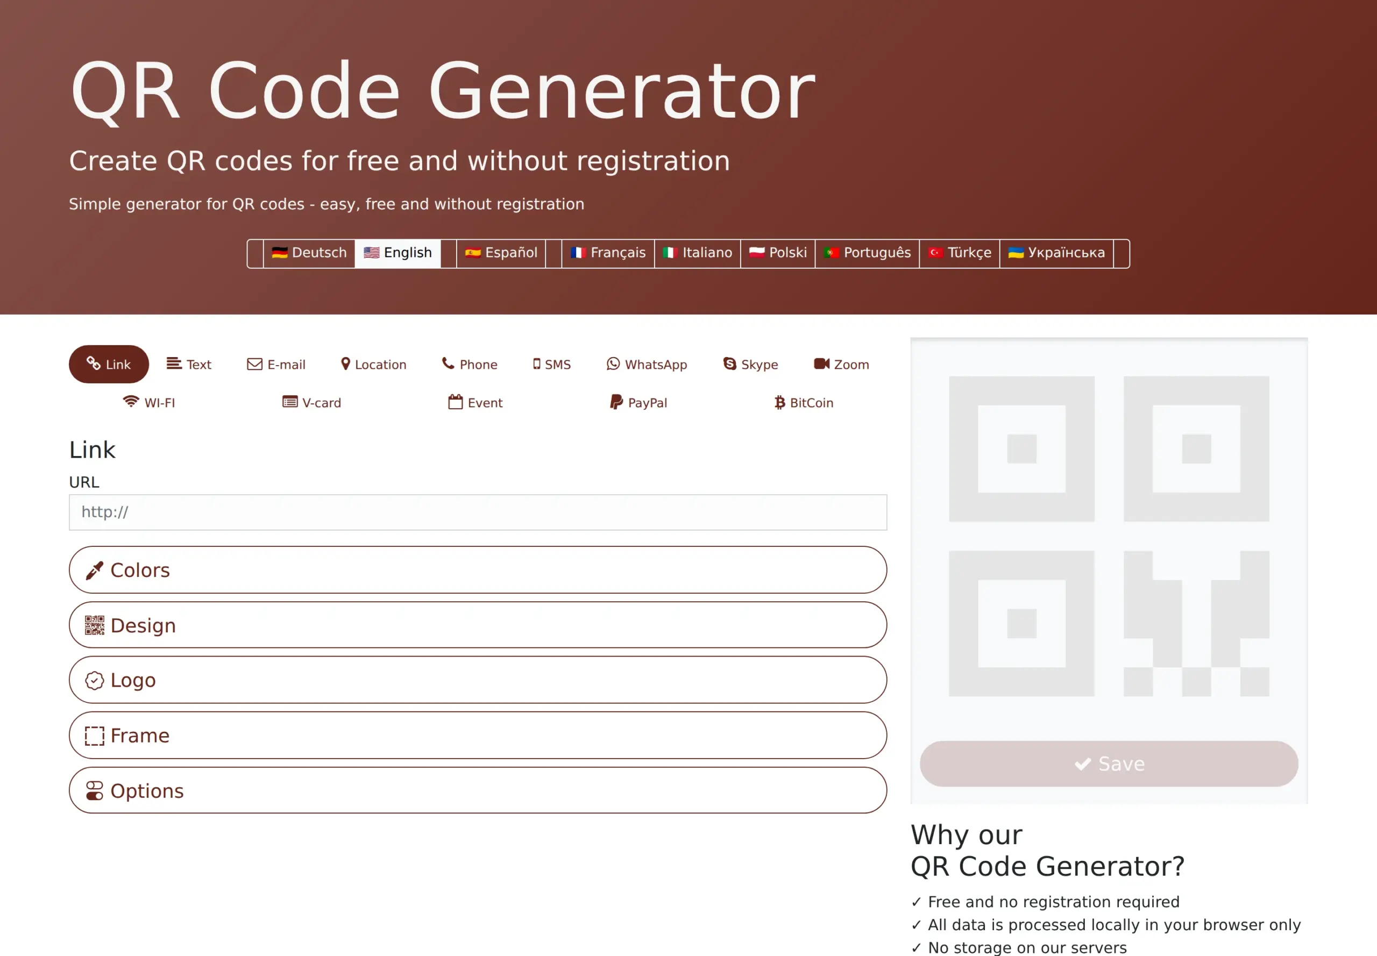The height and width of the screenshot is (956, 1377).
Task: Click the Design QR pattern icon
Action: 95,625
